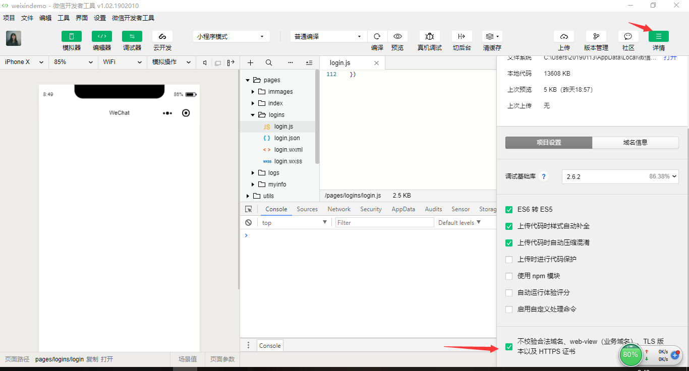This screenshot has height=371, width=689.
Task: Mute simulator sound with speaker icon
Action: pyautogui.click(x=205, y=63)
